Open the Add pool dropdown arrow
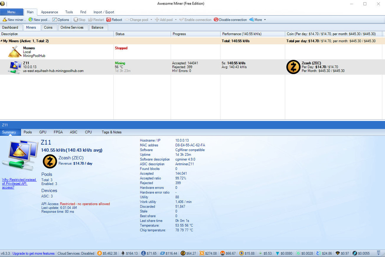This screenshot has width=385, height=257. [x=176, y=20]
